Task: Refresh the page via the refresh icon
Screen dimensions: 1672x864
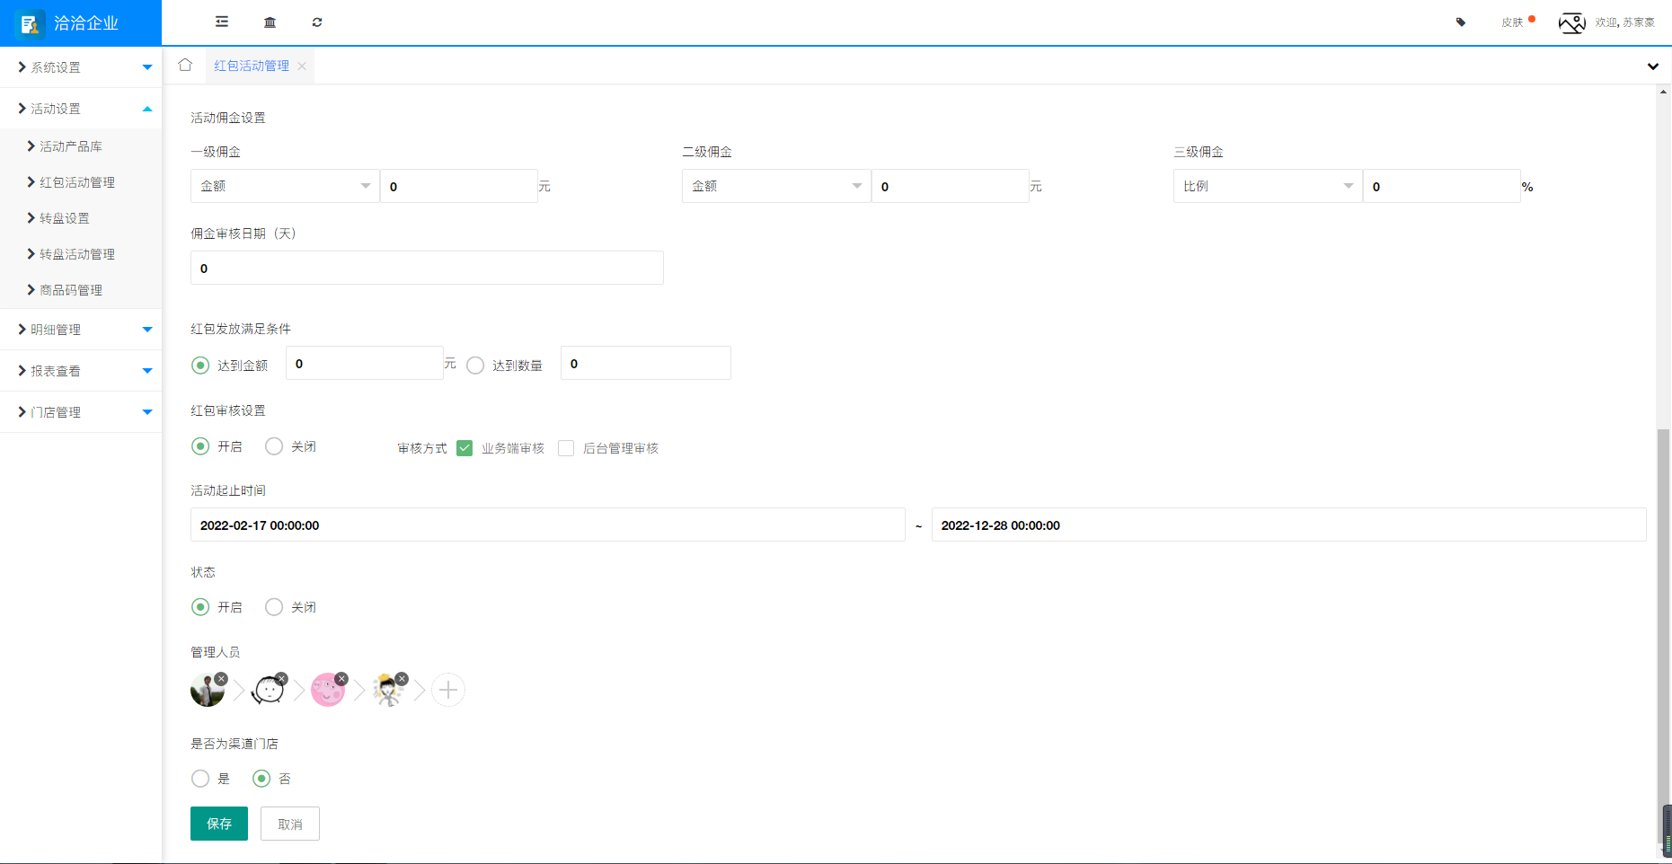Action: click(x=317, y=22)
